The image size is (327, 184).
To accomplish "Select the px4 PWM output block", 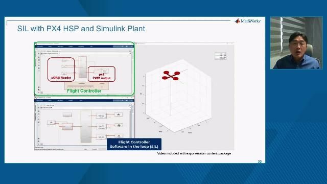I will (x=102, y=74).
